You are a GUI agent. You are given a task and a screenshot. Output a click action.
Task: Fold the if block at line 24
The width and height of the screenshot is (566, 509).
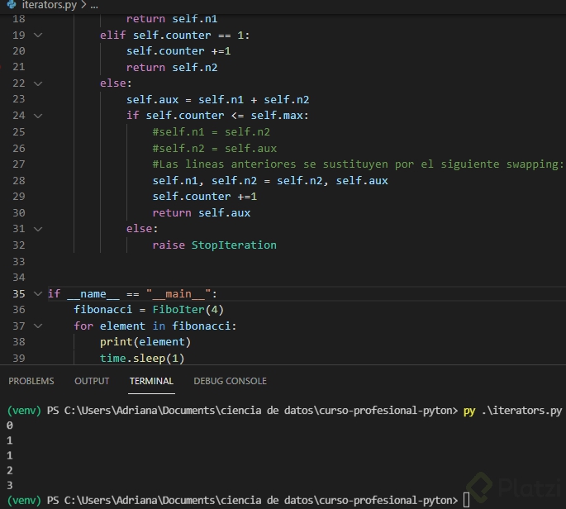[38, 116]
